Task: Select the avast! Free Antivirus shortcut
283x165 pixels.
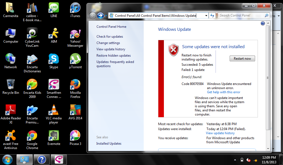Action: click(x=11, y=140)
